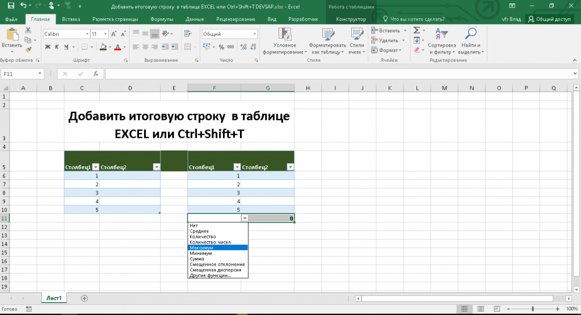Switch to the Конструктор tab
Screen dimensions: 581x315
tap(351, 19)
